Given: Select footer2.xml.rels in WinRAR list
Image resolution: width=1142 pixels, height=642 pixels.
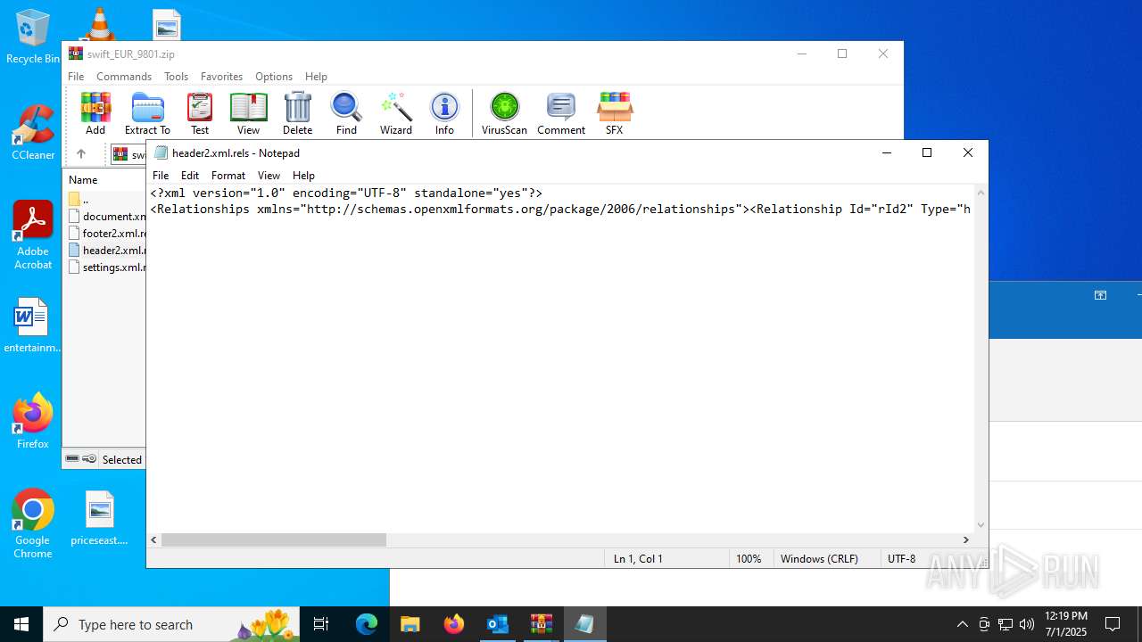Looking at the screenshot, I should tap(106, 234).
